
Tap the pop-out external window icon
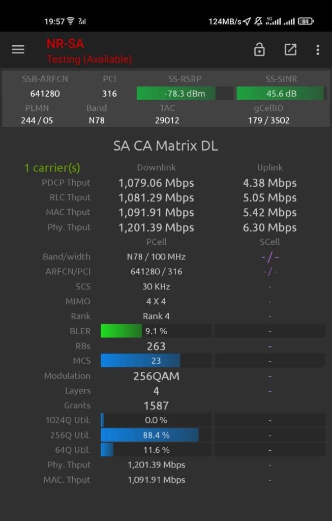290,49
